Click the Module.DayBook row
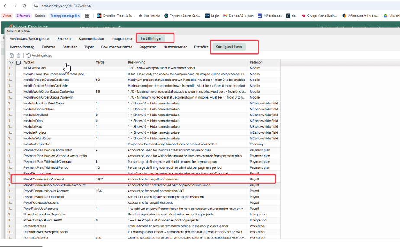Screen dimensions: 400x247 coord(36,115)
